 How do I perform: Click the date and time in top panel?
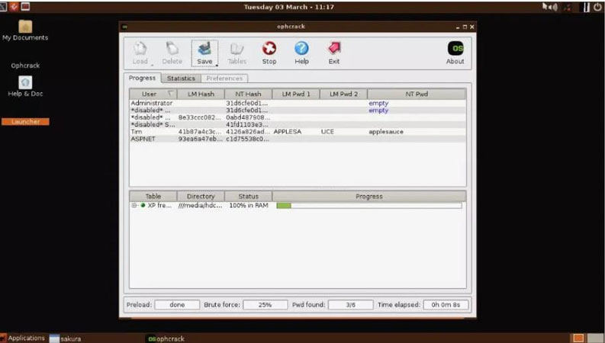[289, 7]
